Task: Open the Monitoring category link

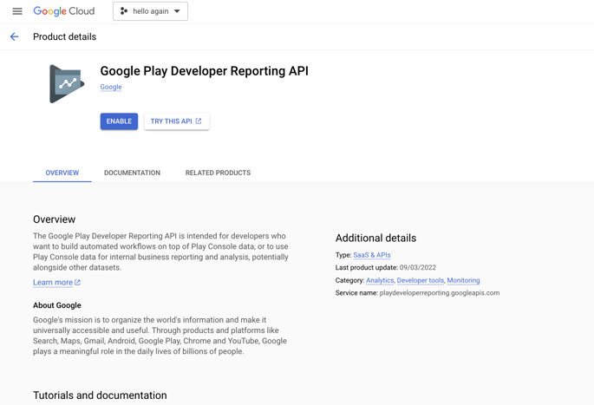Action: tap(463, 280)
